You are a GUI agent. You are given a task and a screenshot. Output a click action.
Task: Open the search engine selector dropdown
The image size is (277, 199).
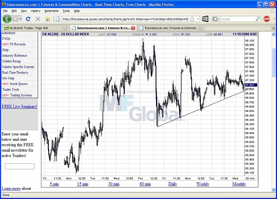(x=216, y=19)
